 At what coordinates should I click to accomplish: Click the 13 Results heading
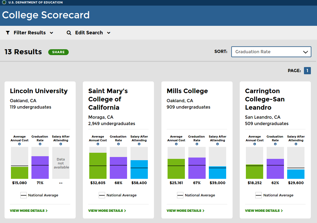pos(23,52)
